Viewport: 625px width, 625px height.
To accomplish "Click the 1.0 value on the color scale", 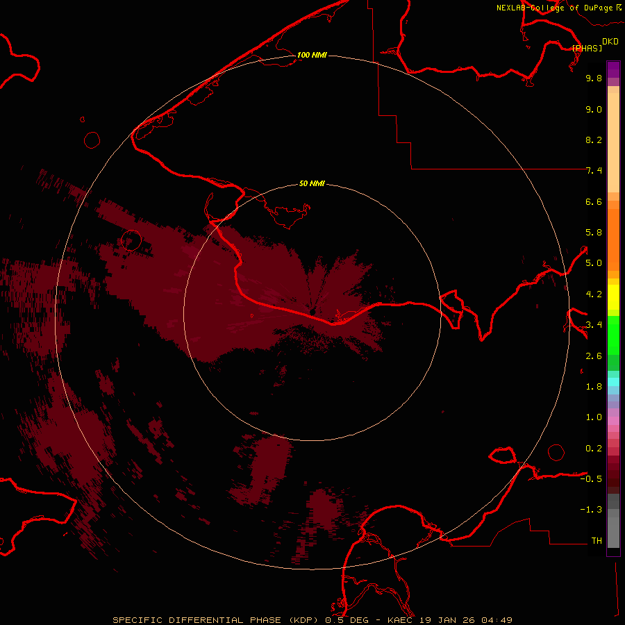I will (594, 417).
